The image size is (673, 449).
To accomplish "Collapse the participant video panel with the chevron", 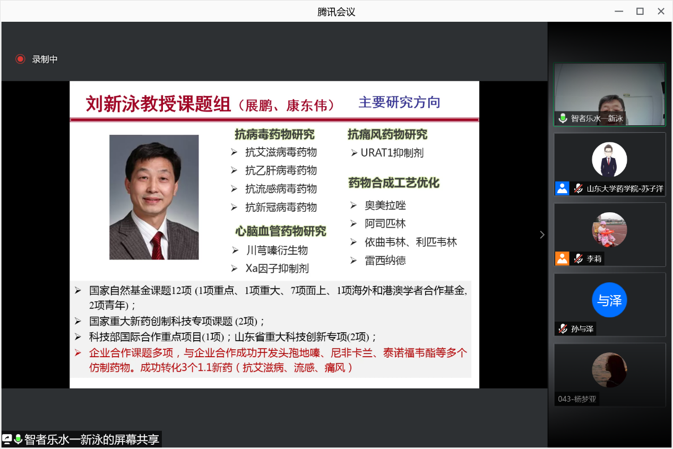I will point(542,235).
